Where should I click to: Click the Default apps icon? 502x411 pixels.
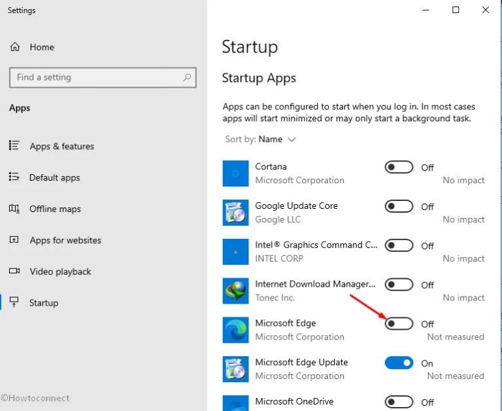click(x=14, y=177)
